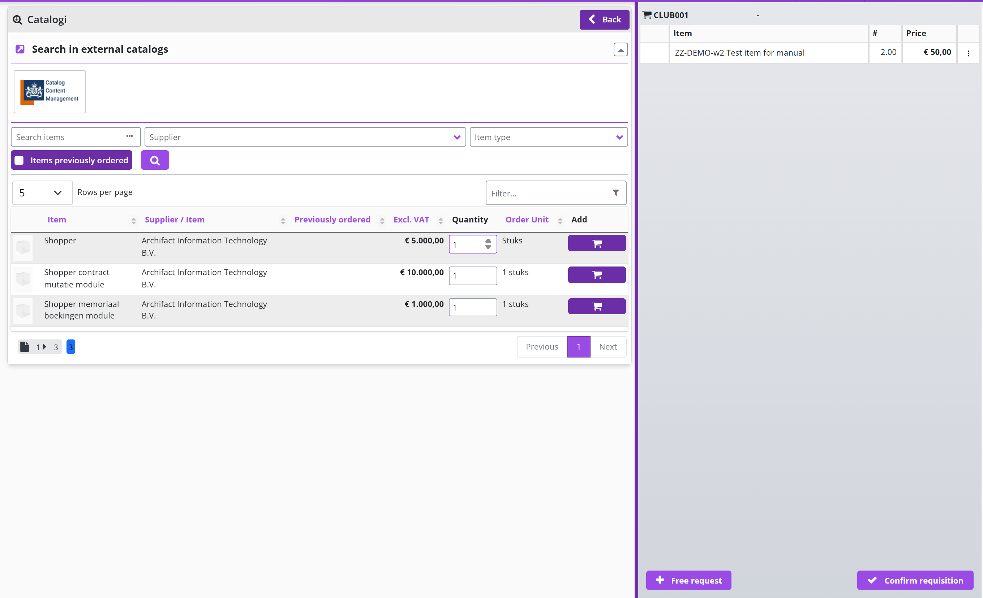The width and height of the screenshot is (983, 598).
Task: Add Shopper memoriaal boekingen module to cart
Action: tap(596, 307)
